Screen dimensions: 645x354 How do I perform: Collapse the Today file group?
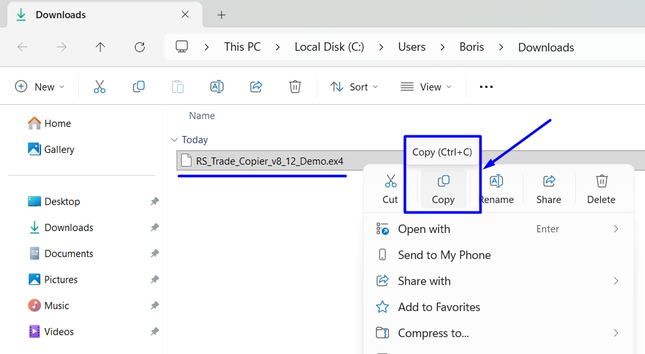(174, 140)
